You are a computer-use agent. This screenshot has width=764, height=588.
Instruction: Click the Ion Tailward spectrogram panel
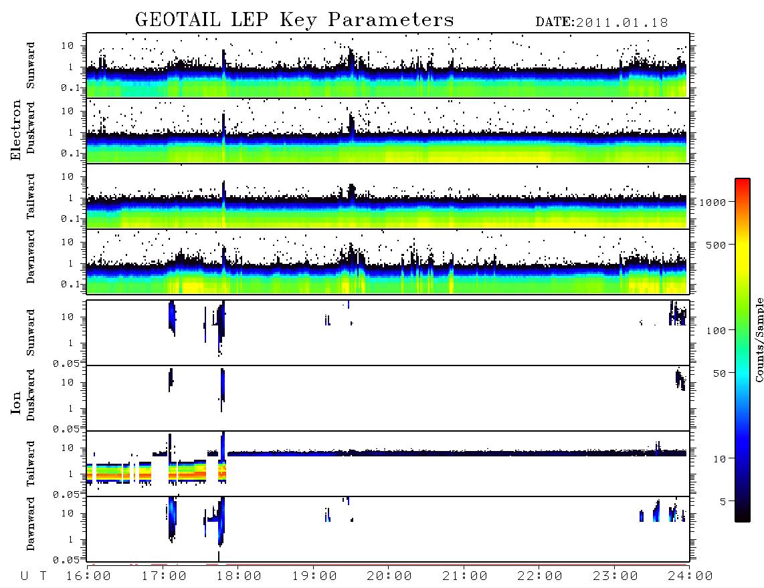pos(388,464)
